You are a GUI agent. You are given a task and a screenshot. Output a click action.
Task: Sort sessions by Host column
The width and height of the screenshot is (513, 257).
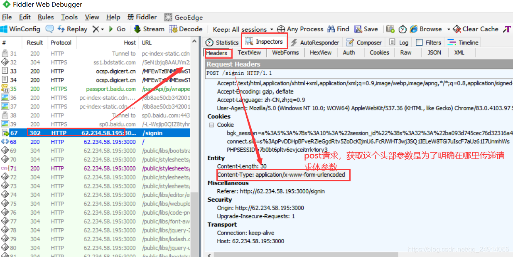pos(107,42)
